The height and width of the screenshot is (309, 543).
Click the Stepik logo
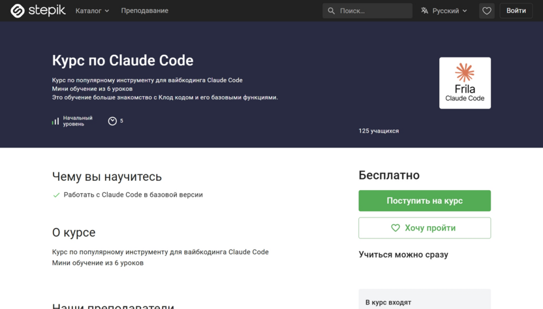tap(38, 10)
